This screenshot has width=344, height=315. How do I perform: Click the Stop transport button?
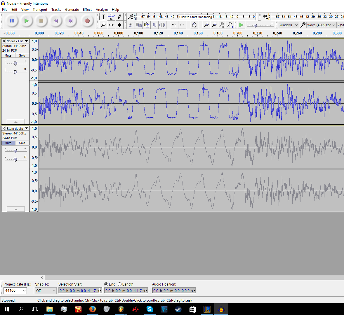tap(41, 21)
